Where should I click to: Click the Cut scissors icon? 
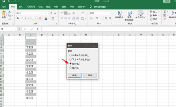click(x=9, y=12)
